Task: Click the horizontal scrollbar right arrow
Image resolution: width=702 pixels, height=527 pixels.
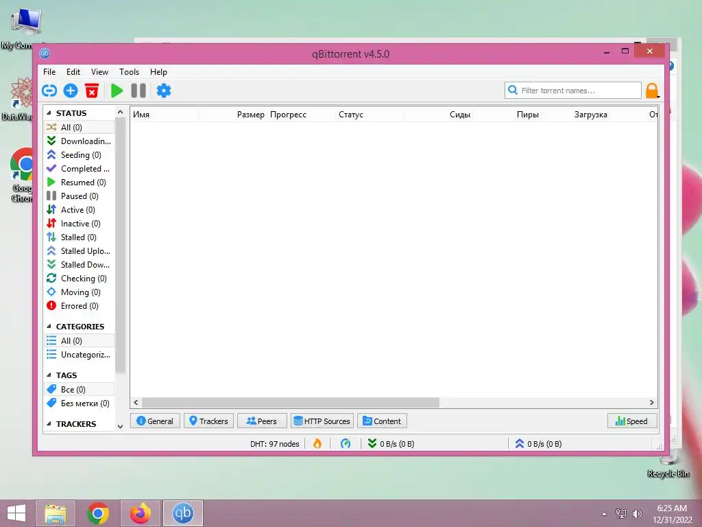Action: (652, 402)
